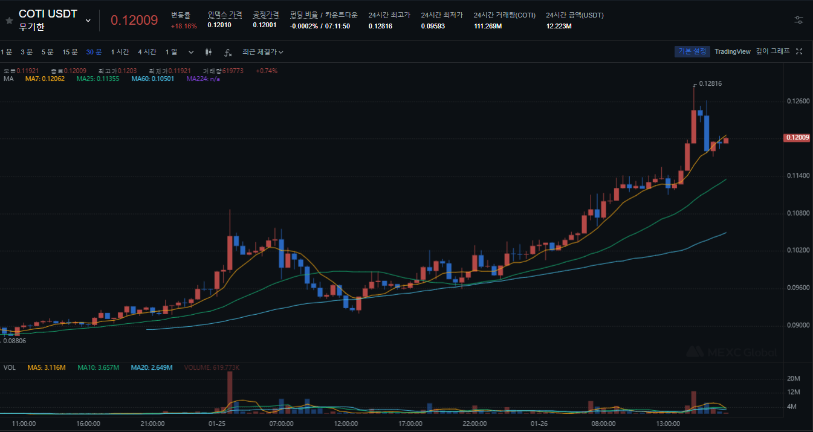Select the 4시간 timeframe

147,52
